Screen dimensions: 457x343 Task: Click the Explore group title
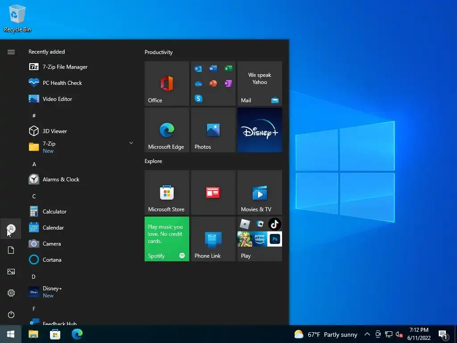[x=154, y=161]
